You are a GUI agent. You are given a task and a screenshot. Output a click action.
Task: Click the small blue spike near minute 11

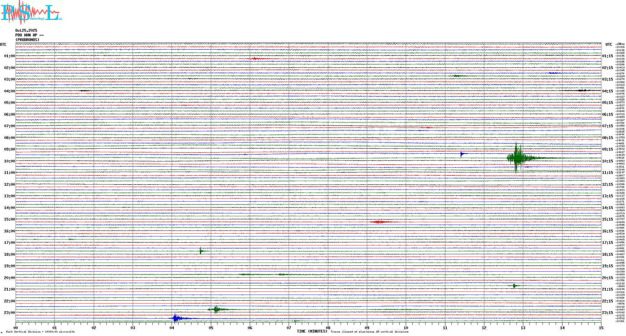coord(461,154)
